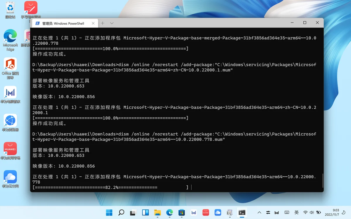Click the text 映像版本: 10.0.22000.856 at bottom
Image resolution: width=351 pixels, height=219 pixels.
coord(64,166)
